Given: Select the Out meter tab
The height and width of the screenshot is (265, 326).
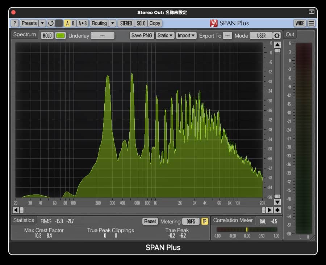Looking at the screenshot, I should [x=290, y=34].
